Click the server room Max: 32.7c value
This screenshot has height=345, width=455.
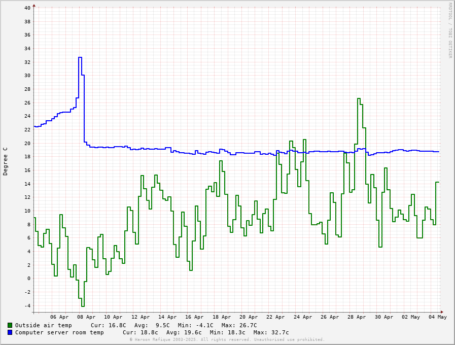(271, 332)
